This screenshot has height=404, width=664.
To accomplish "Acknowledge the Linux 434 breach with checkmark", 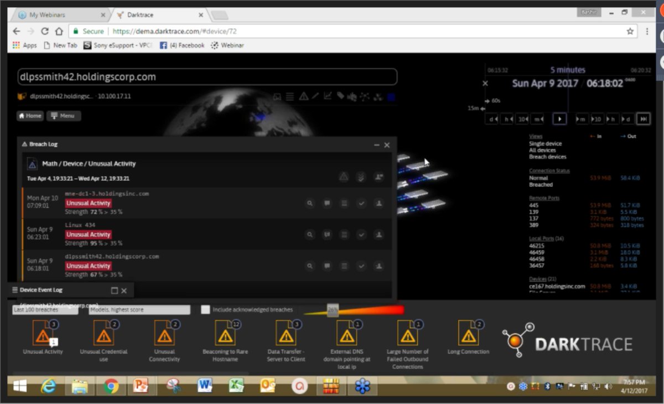I will pos(361,235).
